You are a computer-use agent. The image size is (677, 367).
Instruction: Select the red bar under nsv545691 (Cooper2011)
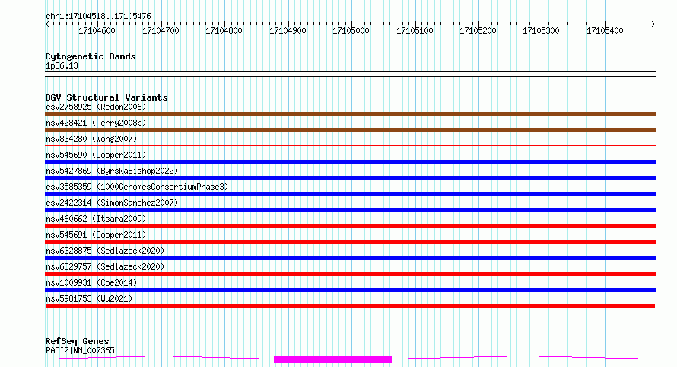tap(350, 242)
